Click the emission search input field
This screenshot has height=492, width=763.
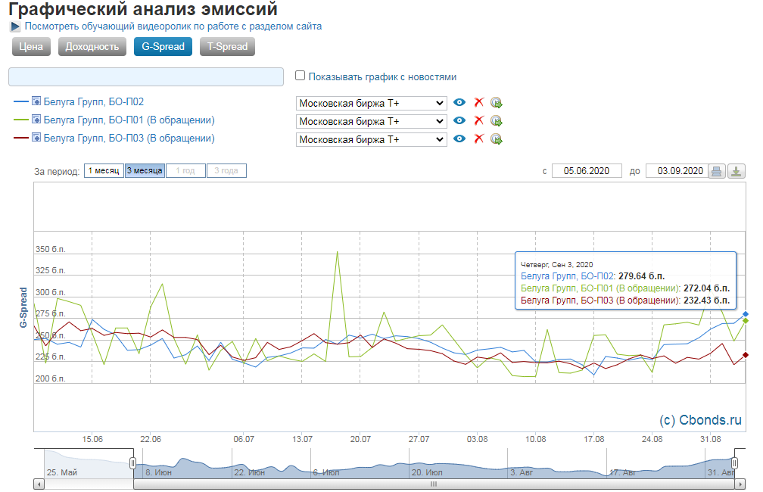click(x=146, y=77)
